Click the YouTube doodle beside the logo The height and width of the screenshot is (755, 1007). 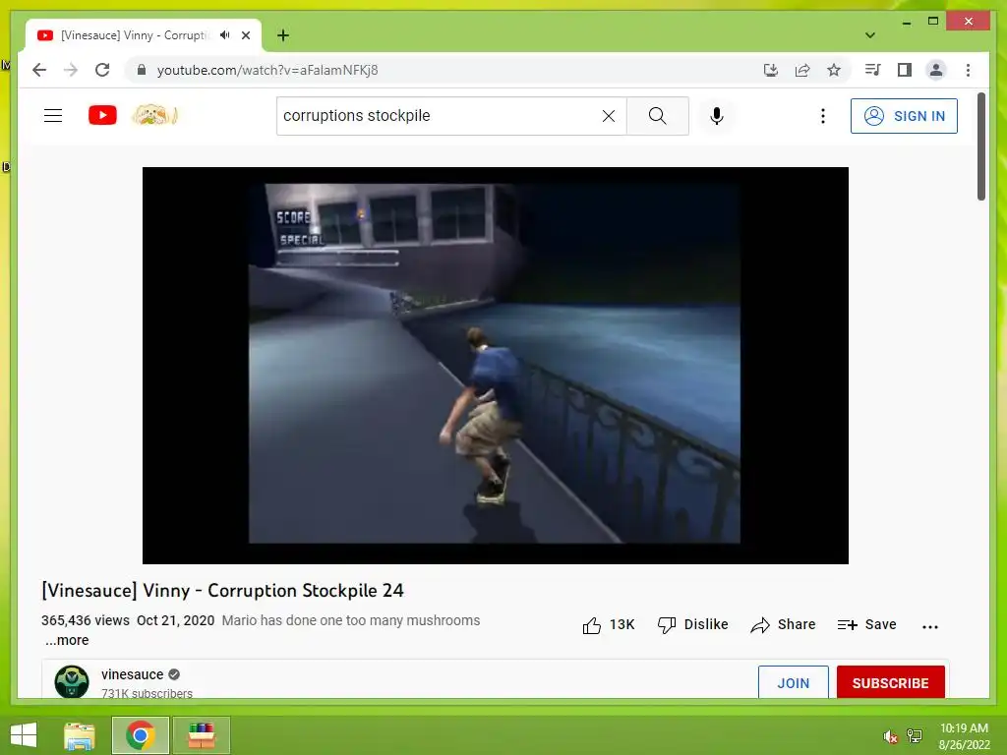pos(154,116)
